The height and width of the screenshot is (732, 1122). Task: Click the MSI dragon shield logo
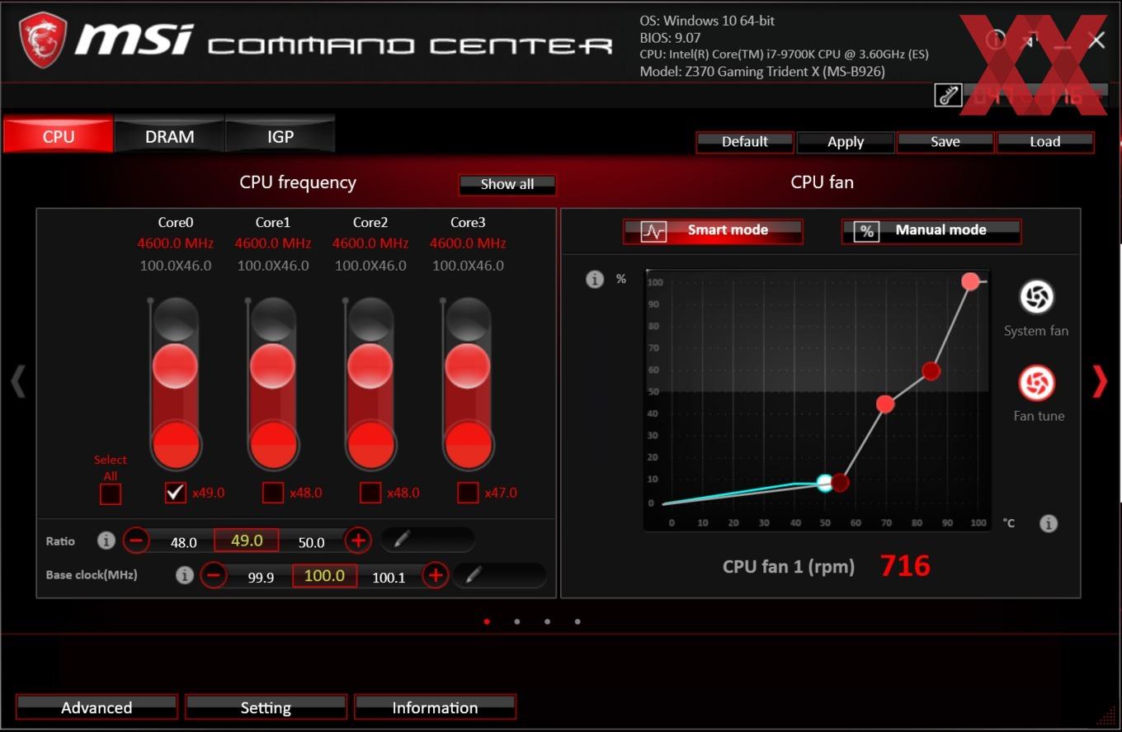pyautogui.click(x=42, y=41)
